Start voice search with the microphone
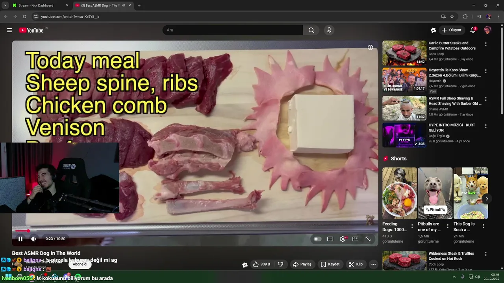The image size is (504, 283). coord(329,30)
